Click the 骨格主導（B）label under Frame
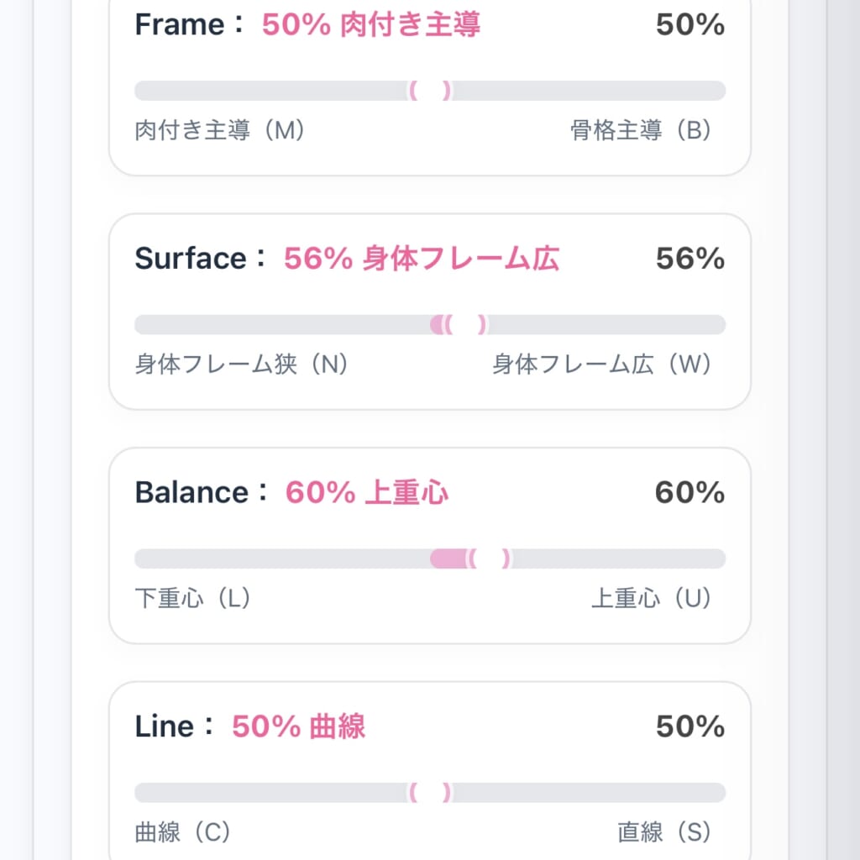This screenshot has height=860, width=860. tap(641, 131)
